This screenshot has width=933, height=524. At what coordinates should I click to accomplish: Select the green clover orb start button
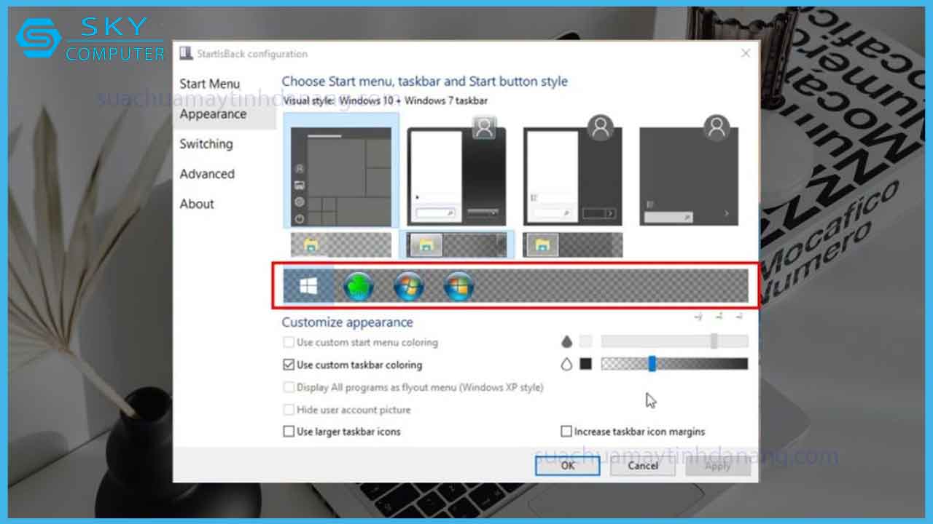click(359, 287)
